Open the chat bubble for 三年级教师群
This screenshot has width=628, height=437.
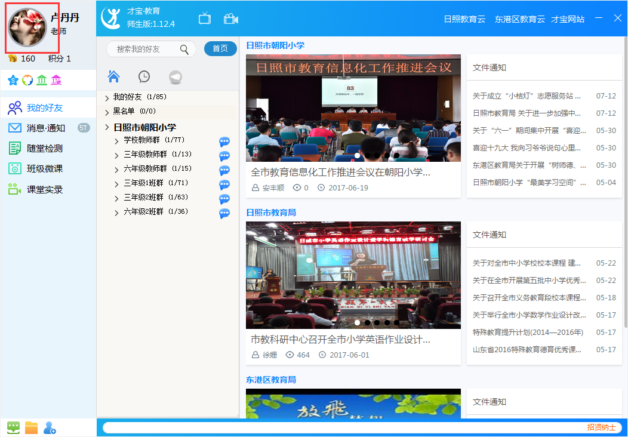coord(224,156)
